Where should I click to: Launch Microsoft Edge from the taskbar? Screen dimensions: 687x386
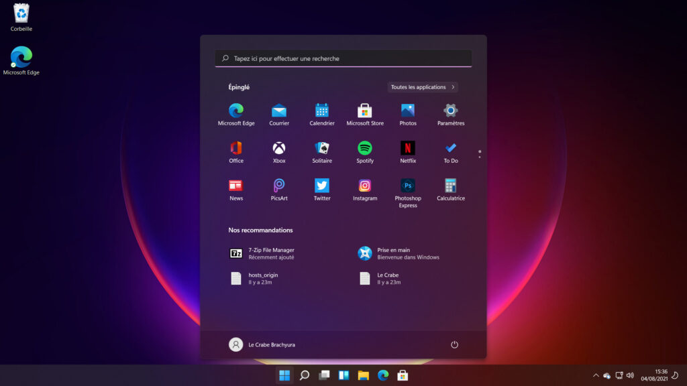pos(383,375)
